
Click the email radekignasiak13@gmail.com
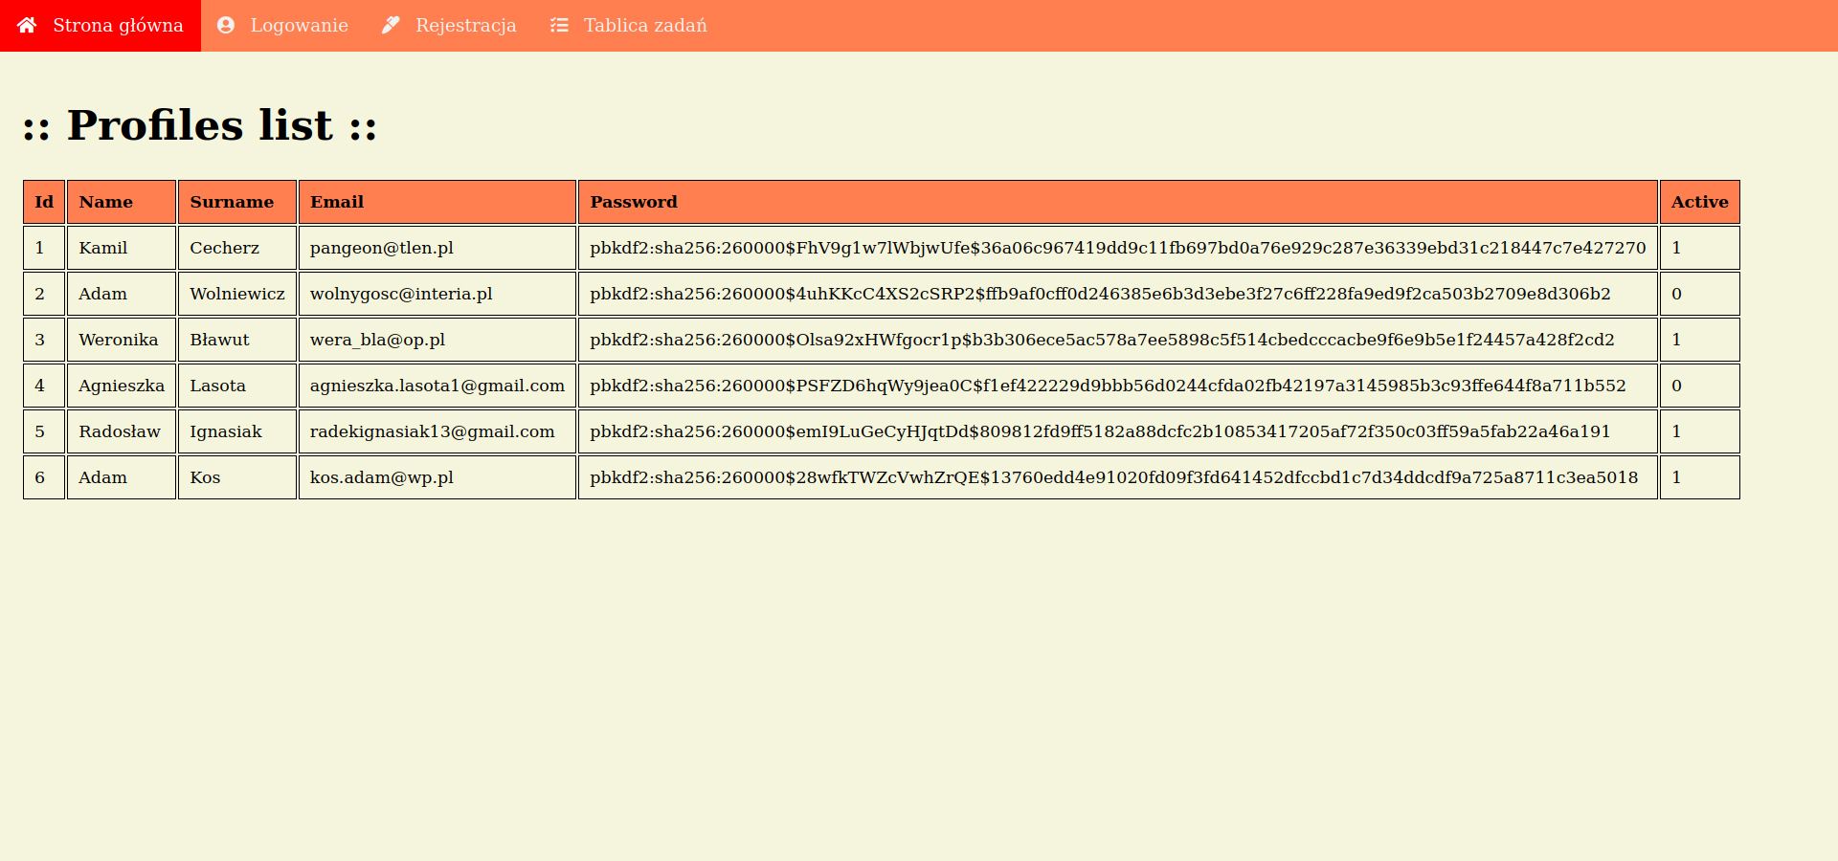(437, 431)
